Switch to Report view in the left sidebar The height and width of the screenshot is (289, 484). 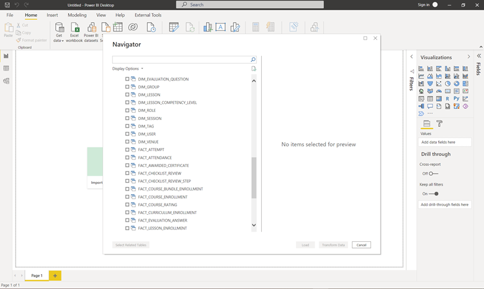6,56
